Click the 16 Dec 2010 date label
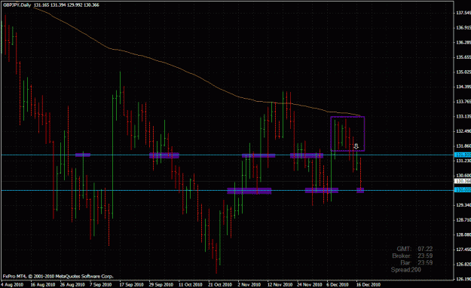 pyautogui.click(x=369, y=284)
